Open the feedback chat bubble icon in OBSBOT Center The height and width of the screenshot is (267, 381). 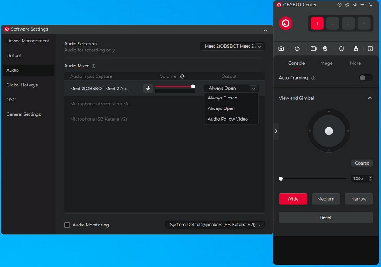coord(339,5)
